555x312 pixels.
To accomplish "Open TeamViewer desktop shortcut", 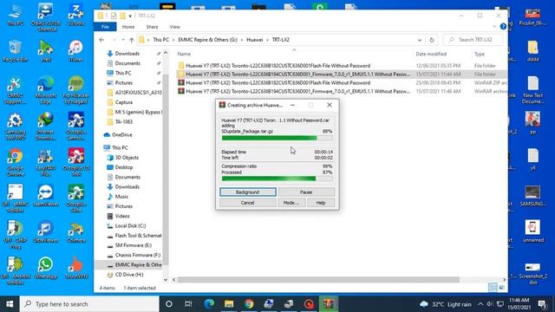I will click(46, 196).
